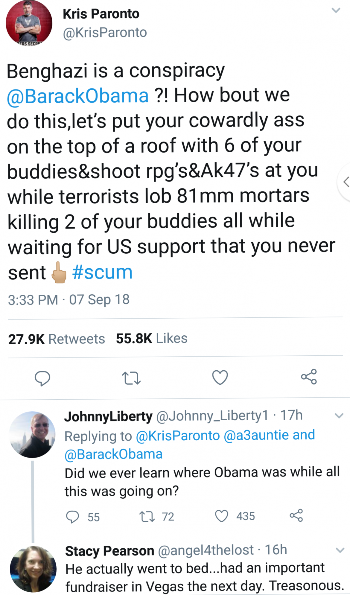Open the main tweet options chevron
The image size is (350, 595).
[x=336, y=10]
